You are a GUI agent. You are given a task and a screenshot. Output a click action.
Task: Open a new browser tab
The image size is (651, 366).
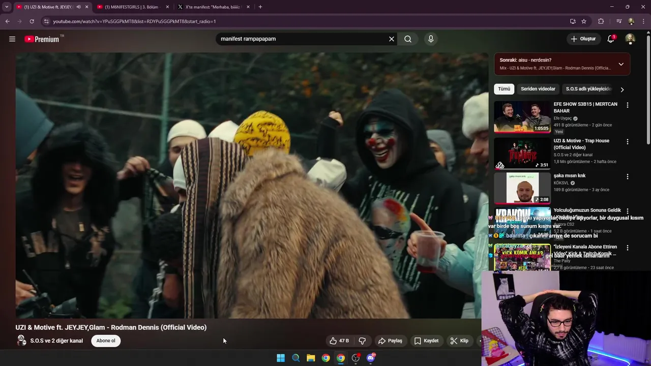click(x=260, y=7)
